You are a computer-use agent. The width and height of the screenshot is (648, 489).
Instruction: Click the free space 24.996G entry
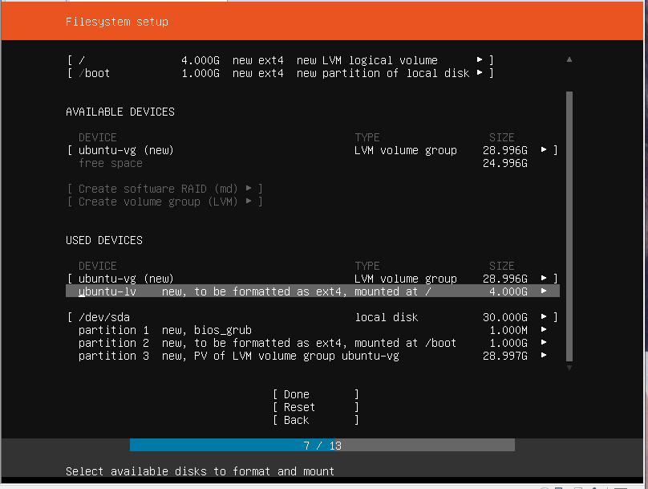pyautogui.click(x=303, y=164)
